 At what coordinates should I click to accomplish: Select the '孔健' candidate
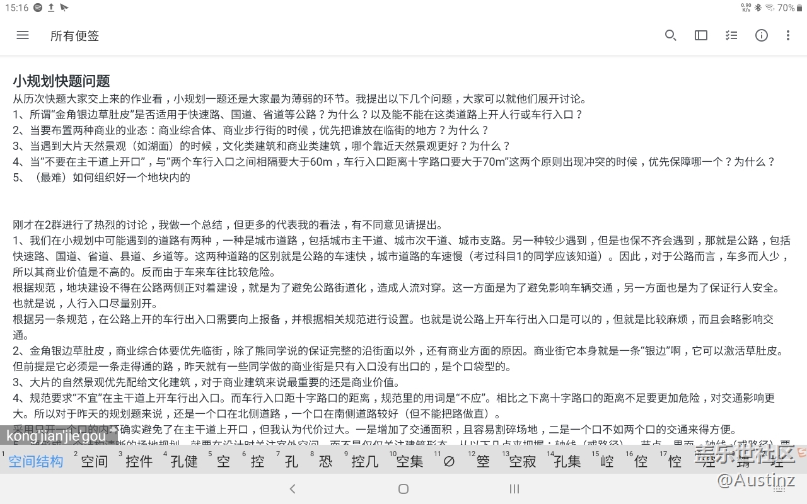point(184,461)
